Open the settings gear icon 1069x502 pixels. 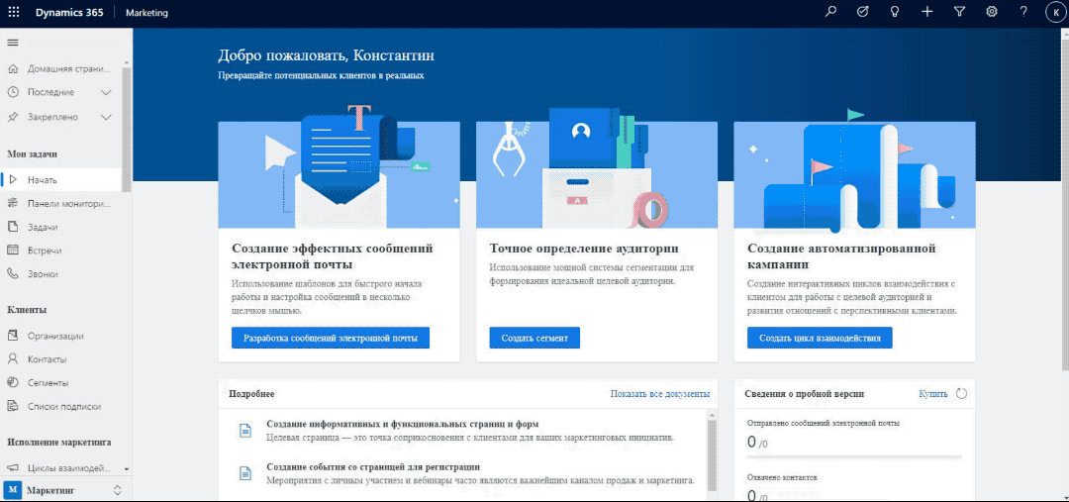coord(991,12)
